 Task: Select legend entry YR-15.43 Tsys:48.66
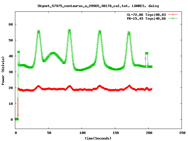click(x=146, y=19)
